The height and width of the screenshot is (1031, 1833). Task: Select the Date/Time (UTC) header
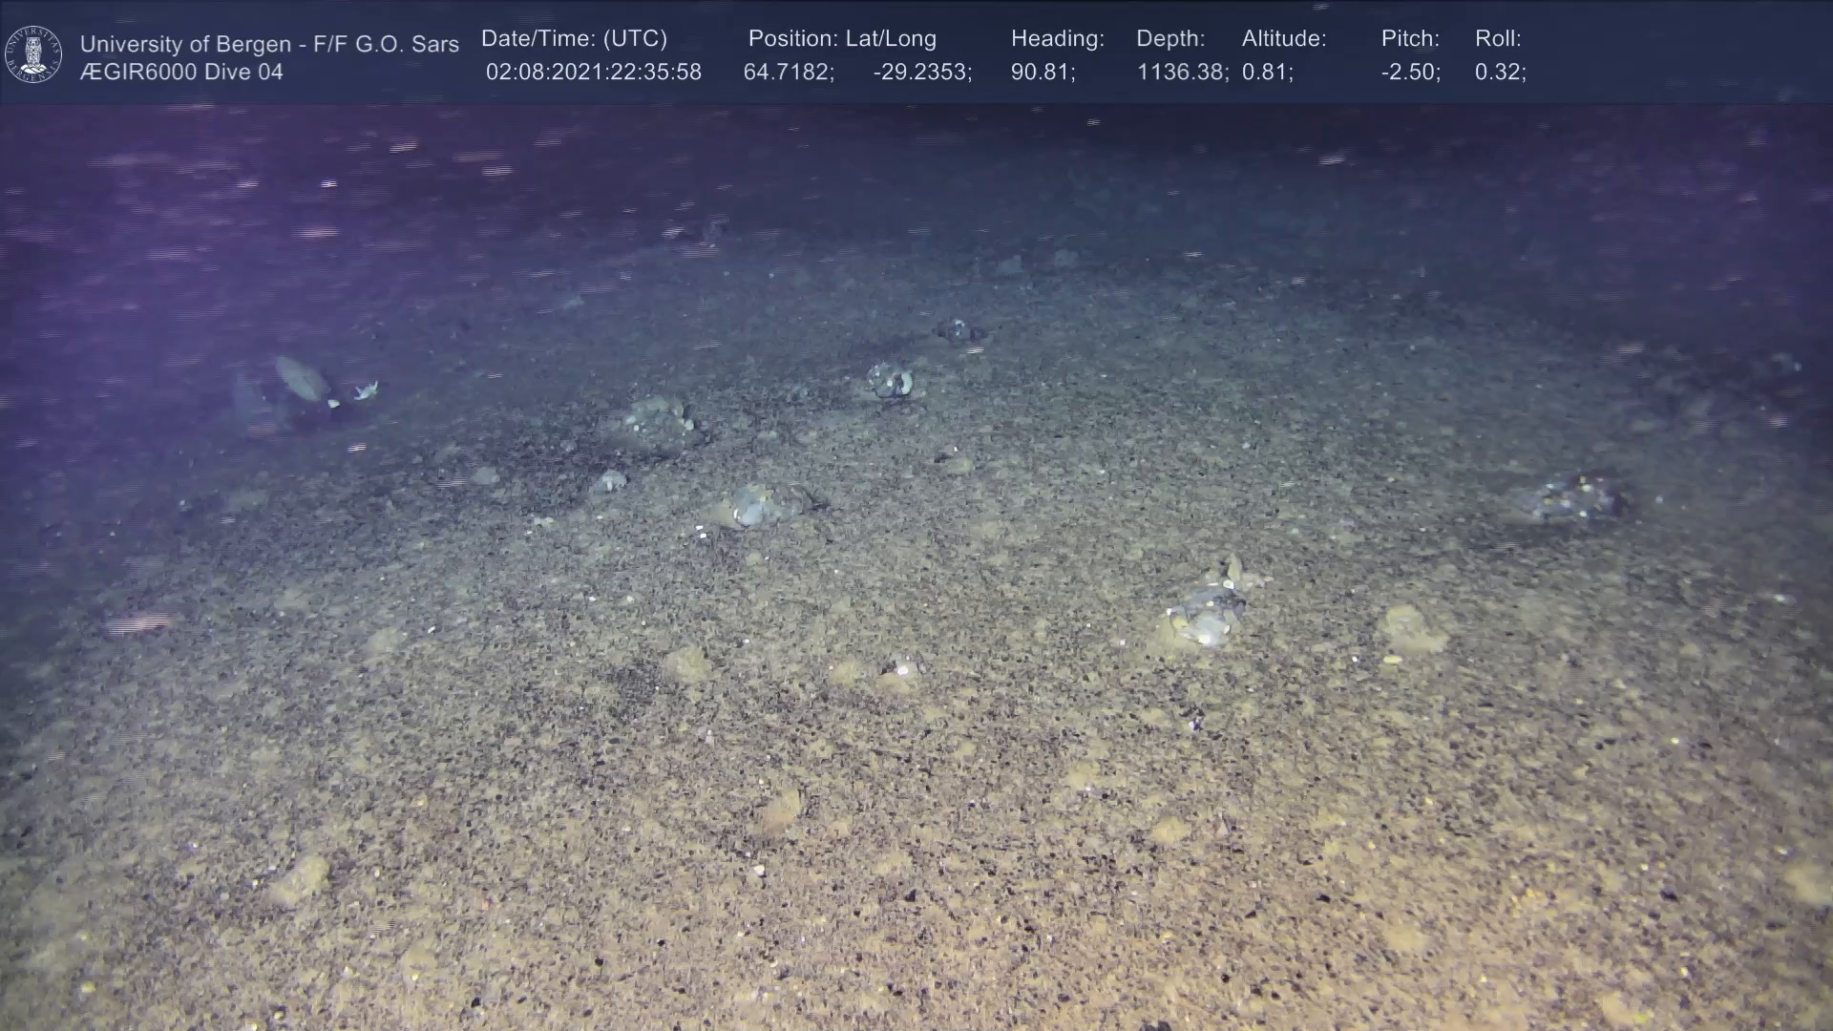574,39
